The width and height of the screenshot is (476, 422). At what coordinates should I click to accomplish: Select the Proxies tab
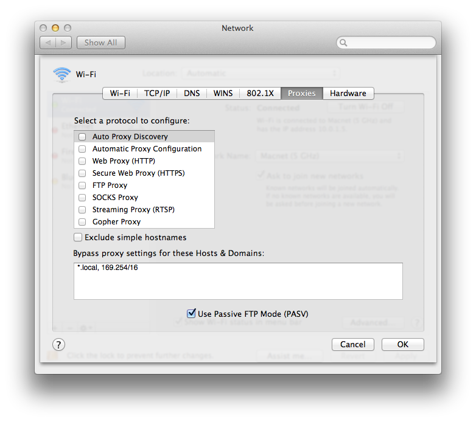302,94
